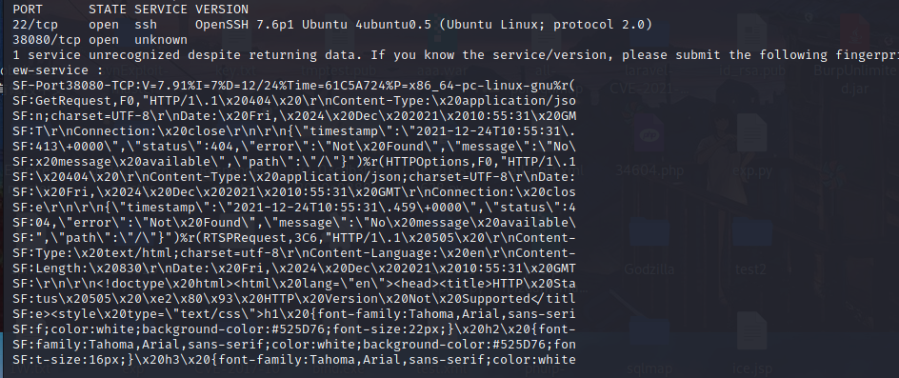Select the id_rsa.pub file icon

(751, 49)
